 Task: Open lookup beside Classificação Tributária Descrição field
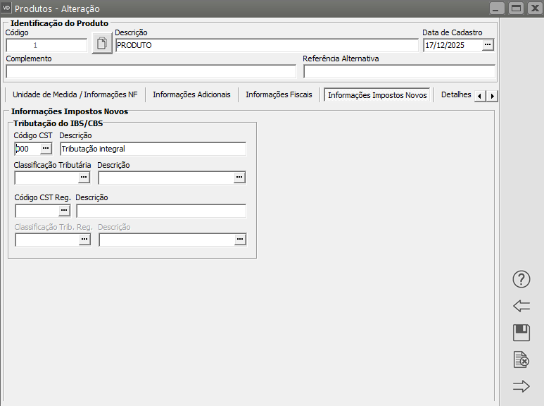[x=240, y=178]
